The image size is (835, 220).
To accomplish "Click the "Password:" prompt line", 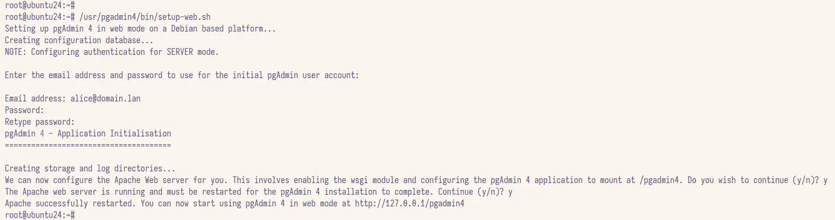I will (24, 110).
